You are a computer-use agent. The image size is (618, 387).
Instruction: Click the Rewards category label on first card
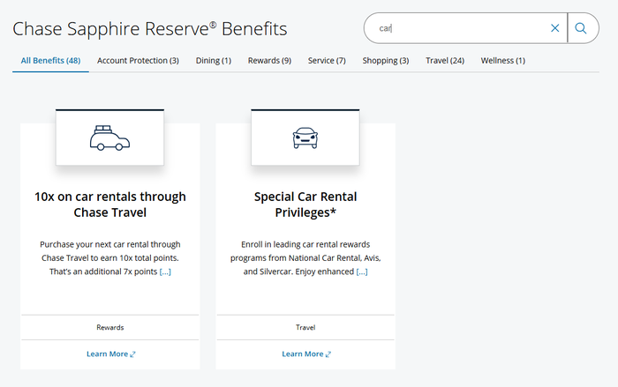(110, 328)
